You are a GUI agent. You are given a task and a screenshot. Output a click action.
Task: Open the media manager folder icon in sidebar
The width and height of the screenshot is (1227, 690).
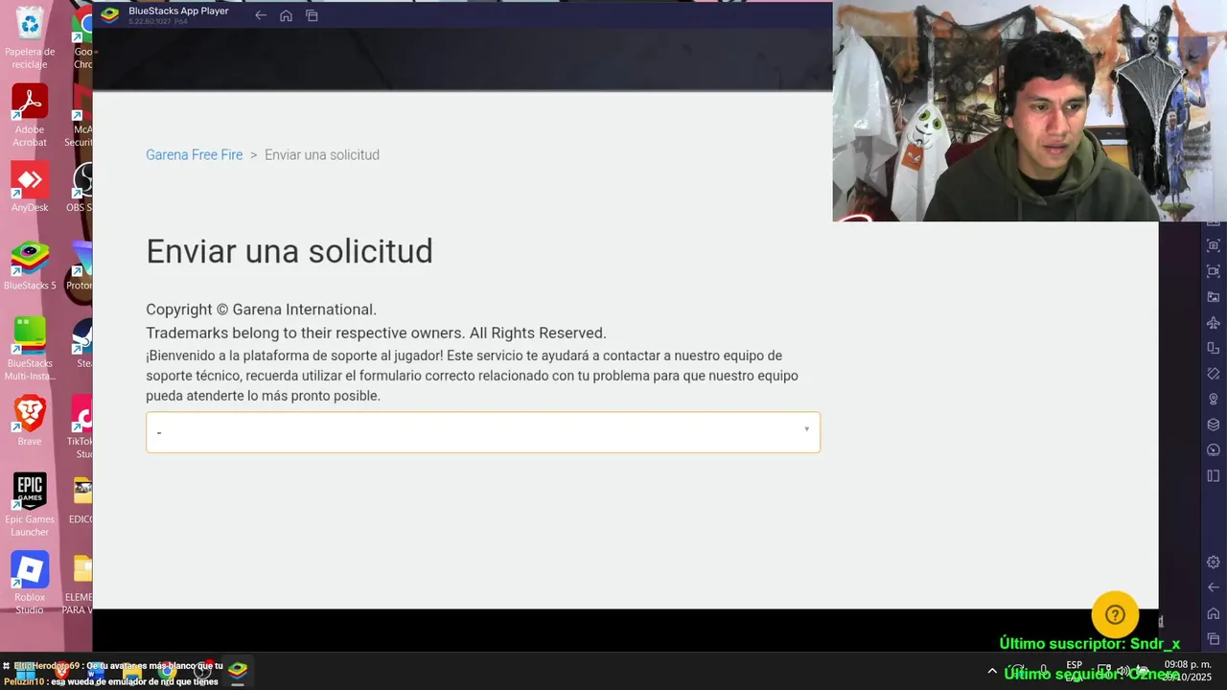(1214, 297)
